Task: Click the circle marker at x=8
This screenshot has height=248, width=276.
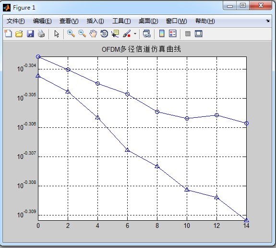Action: pyautogui.click(x=157, y=112)
